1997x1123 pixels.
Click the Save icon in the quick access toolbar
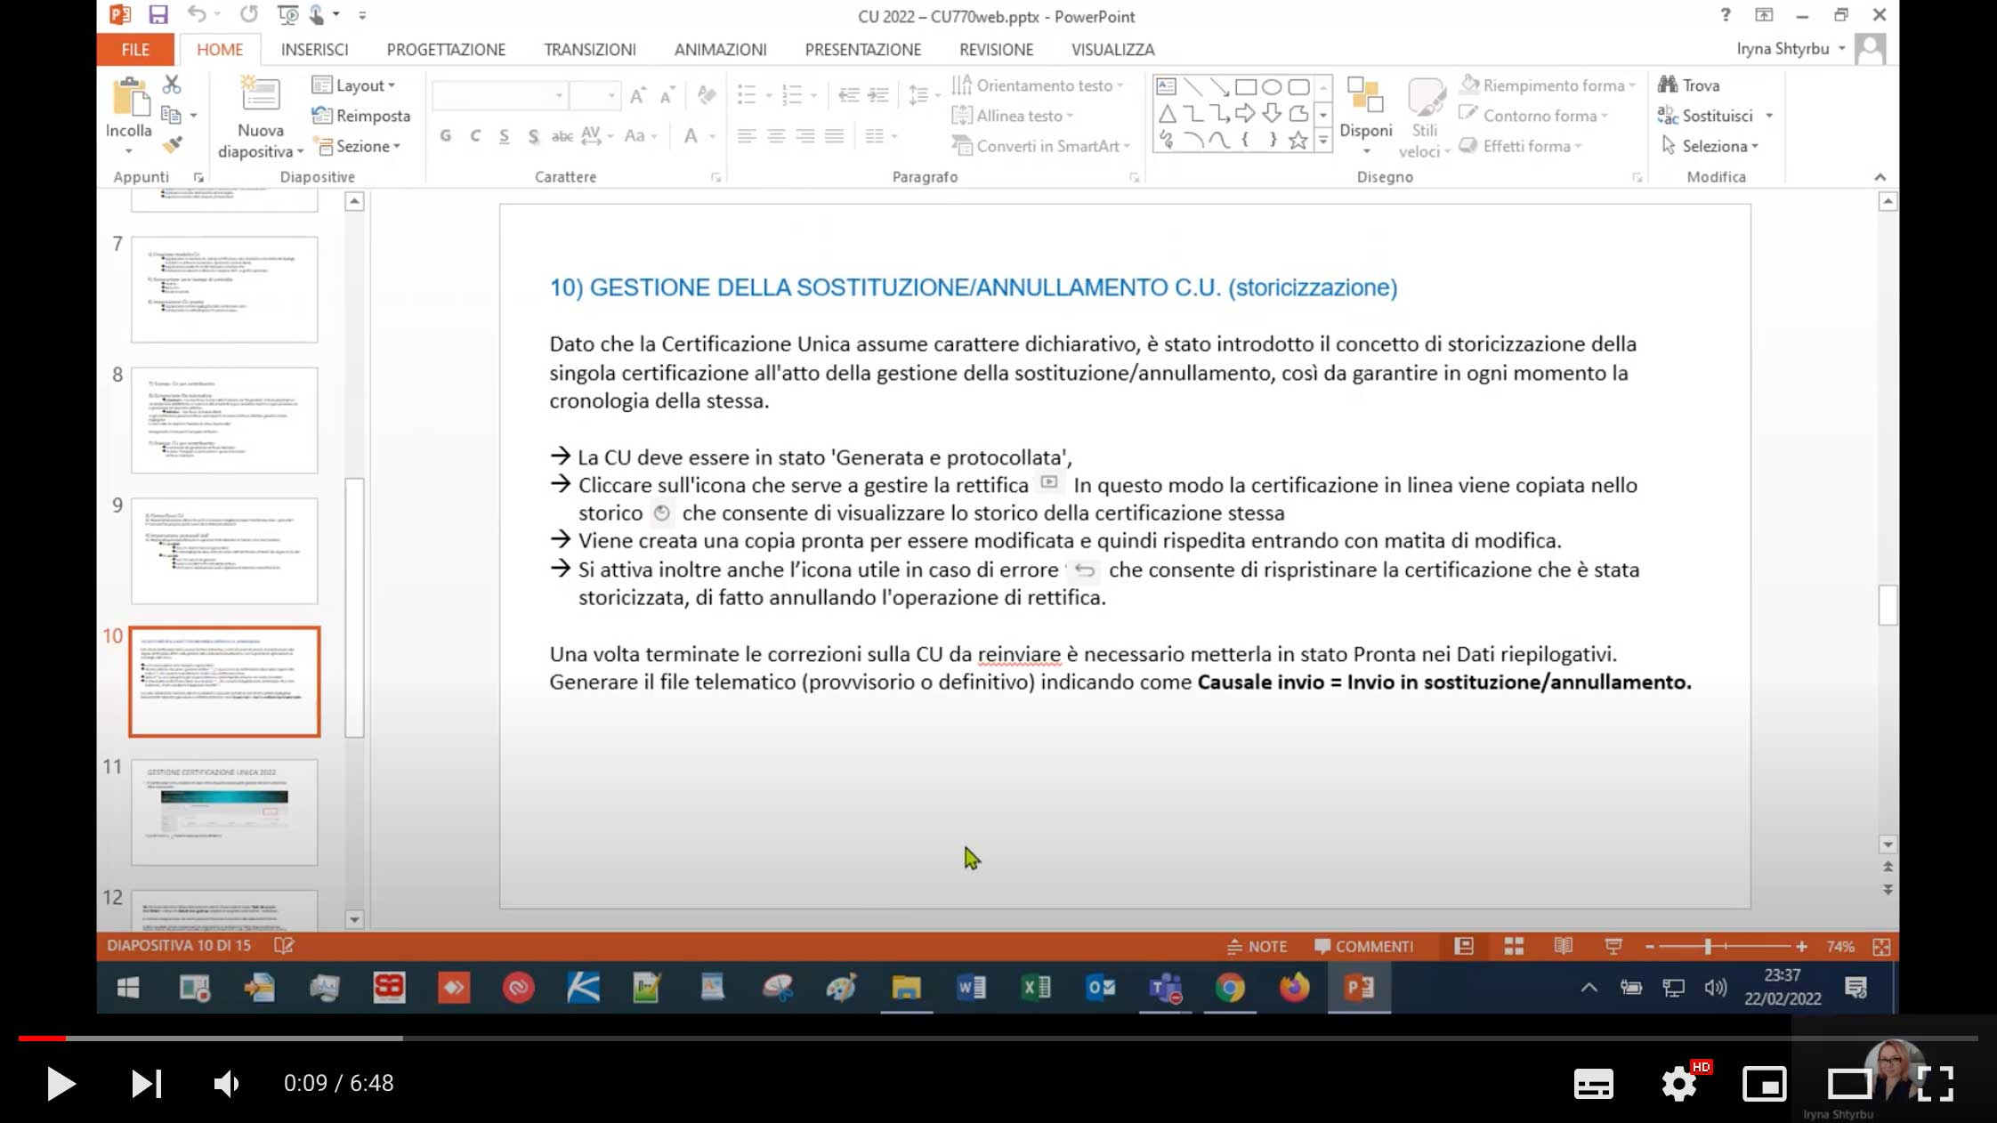click(x=158, y=15)
